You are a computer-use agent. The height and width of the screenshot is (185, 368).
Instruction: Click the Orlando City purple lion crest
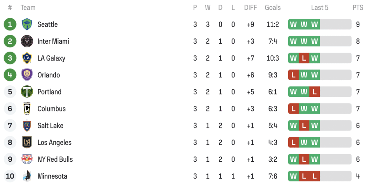tap(27, 75)
